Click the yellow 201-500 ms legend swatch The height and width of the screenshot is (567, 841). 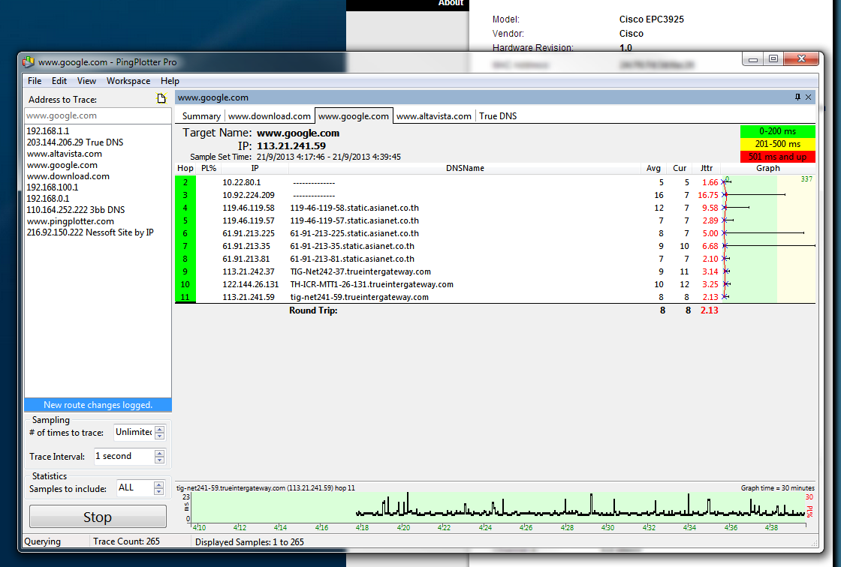777,144
